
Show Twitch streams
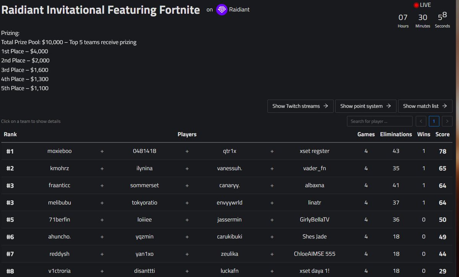300,106
